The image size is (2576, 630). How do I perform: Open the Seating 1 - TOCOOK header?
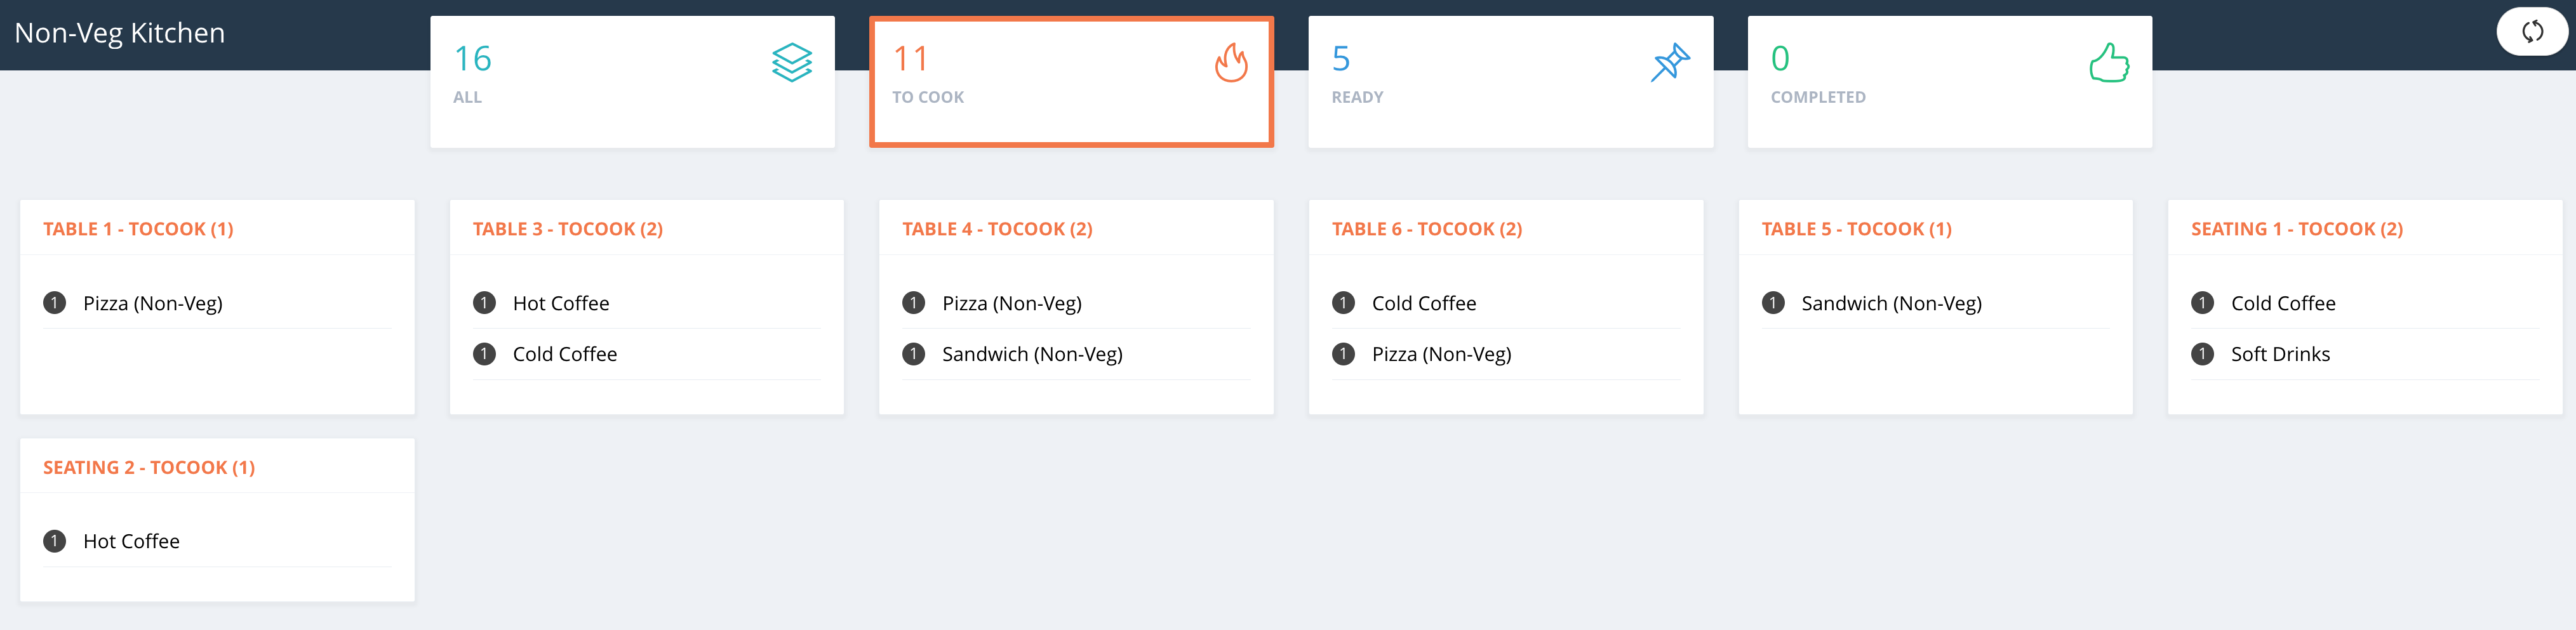point(2297,228)
